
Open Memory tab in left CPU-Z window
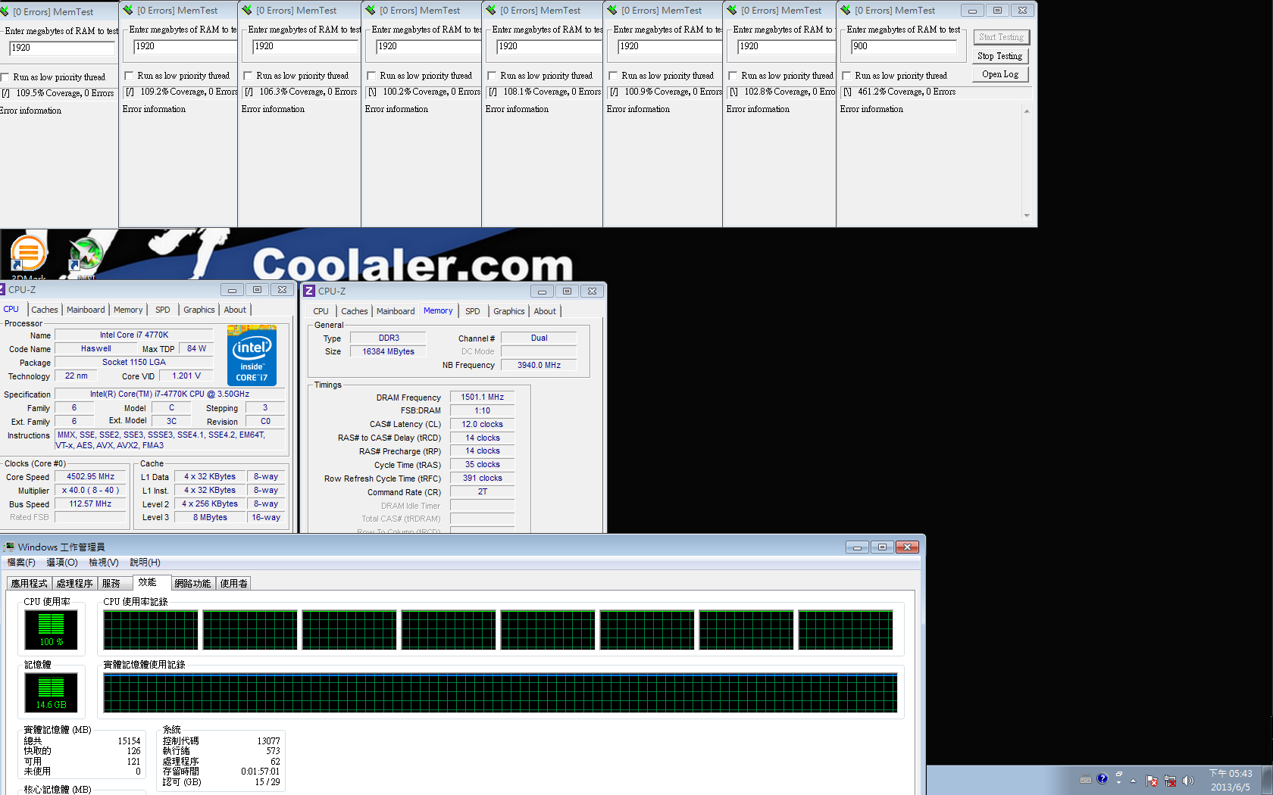click(128, 310)
